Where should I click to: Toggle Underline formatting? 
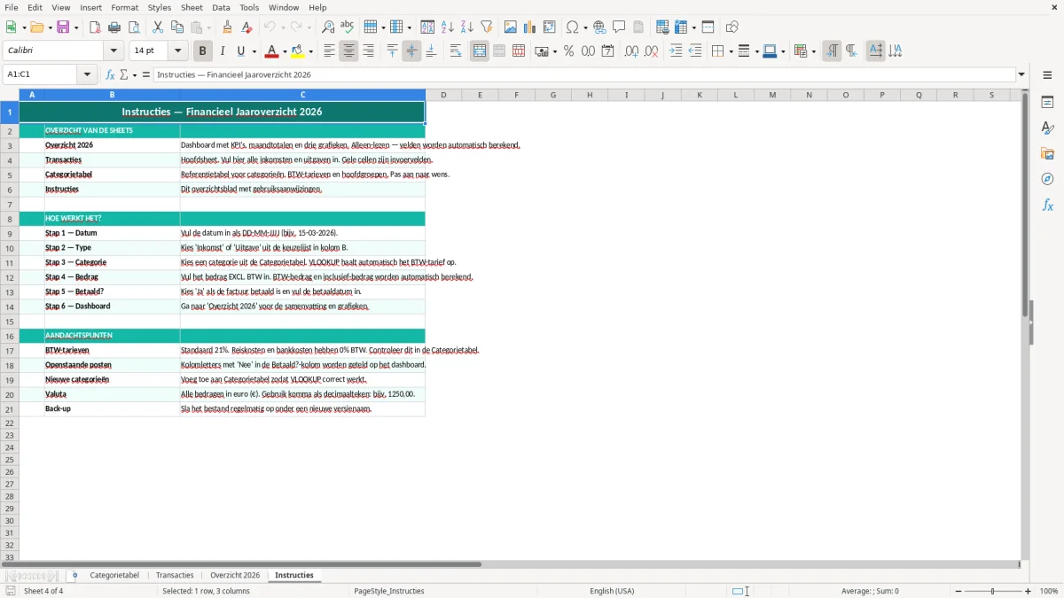click(x=241, y=51)
